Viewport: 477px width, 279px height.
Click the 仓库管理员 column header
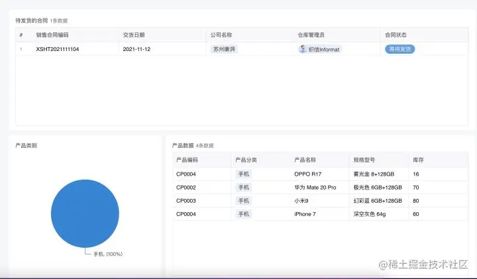[311, 34]
